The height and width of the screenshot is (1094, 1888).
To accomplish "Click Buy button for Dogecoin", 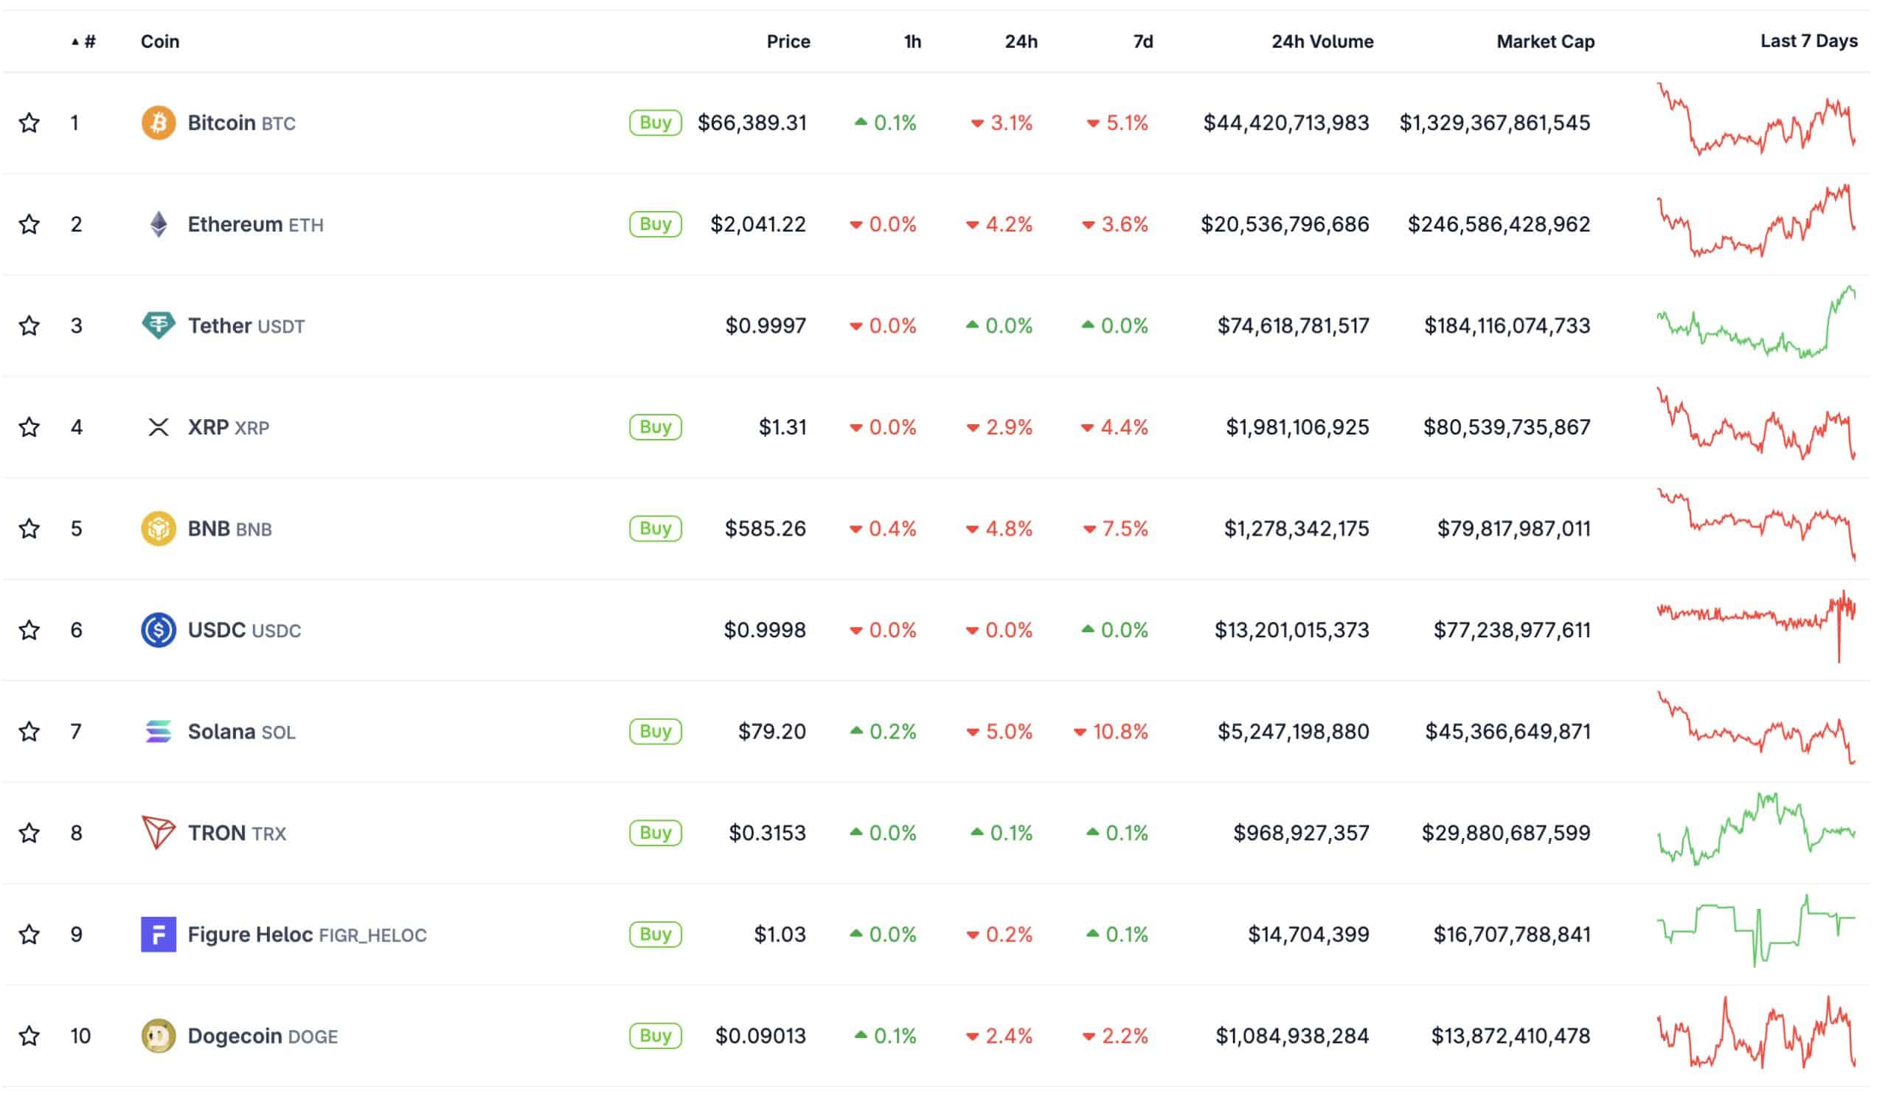I will point(656,1036).
